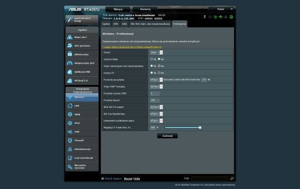Click the Przedział czasowy DTIM field
The height and width of the screenshot is (189, 300).
155,94
